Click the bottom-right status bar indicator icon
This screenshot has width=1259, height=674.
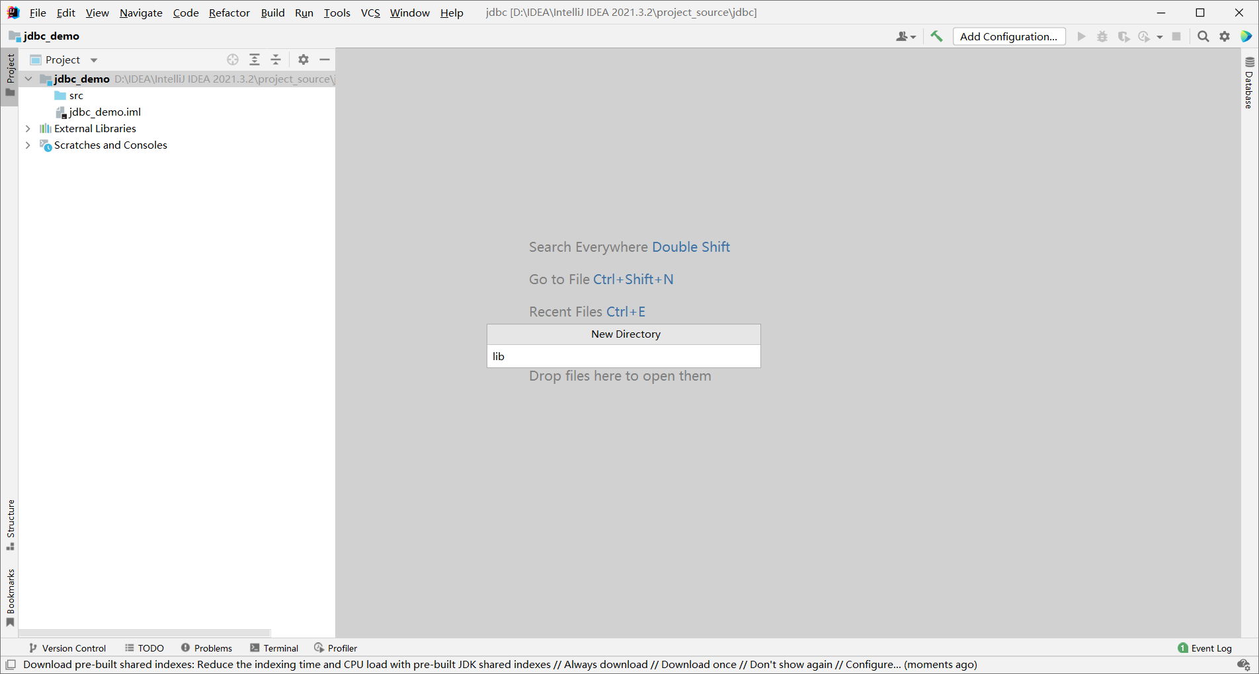[x=1244, y=664]
